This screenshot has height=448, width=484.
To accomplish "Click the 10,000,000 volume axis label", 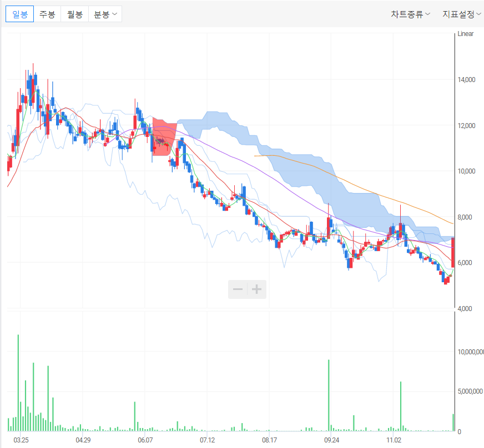I will click(x=471, y=352).
